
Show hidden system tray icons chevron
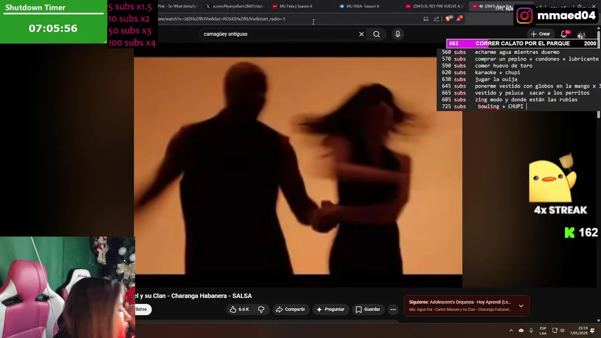tap(511, 330)
